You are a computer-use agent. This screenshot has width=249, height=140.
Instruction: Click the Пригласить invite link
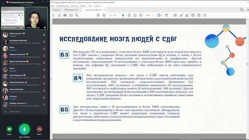pyautogui.click(x=15, y=112)
